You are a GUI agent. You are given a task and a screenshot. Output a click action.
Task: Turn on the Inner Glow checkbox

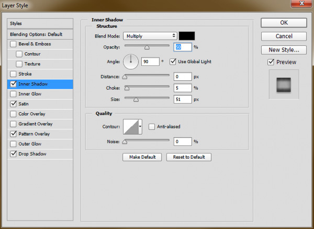pos(13,94)
